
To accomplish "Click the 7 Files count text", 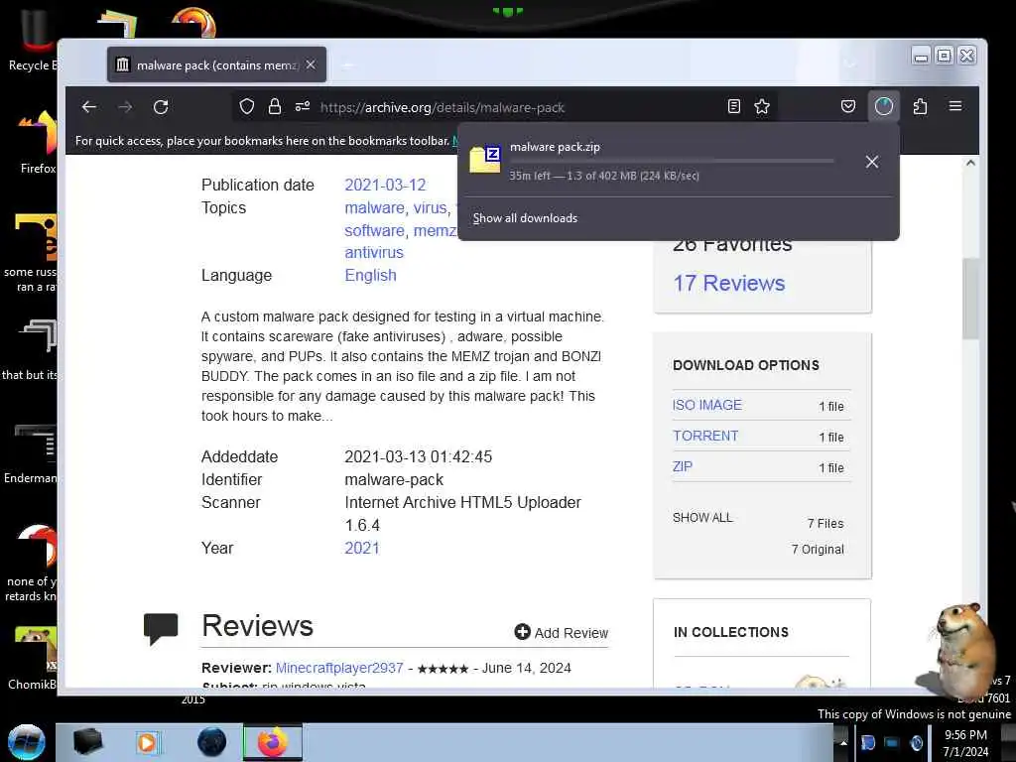I will coord(825,524).
